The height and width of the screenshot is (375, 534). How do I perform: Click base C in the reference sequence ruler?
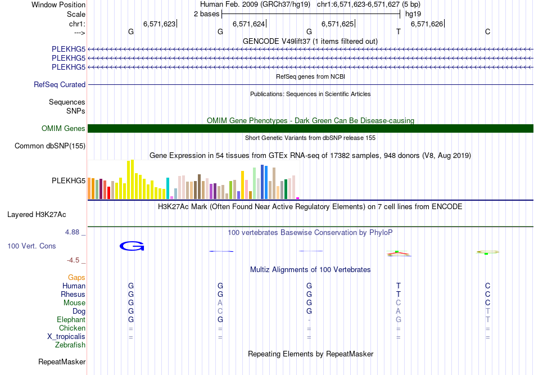point(488,31)
